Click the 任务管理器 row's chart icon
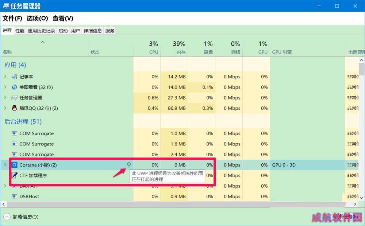This screenshot has height=226, width=365. click(x=15, y=98)
